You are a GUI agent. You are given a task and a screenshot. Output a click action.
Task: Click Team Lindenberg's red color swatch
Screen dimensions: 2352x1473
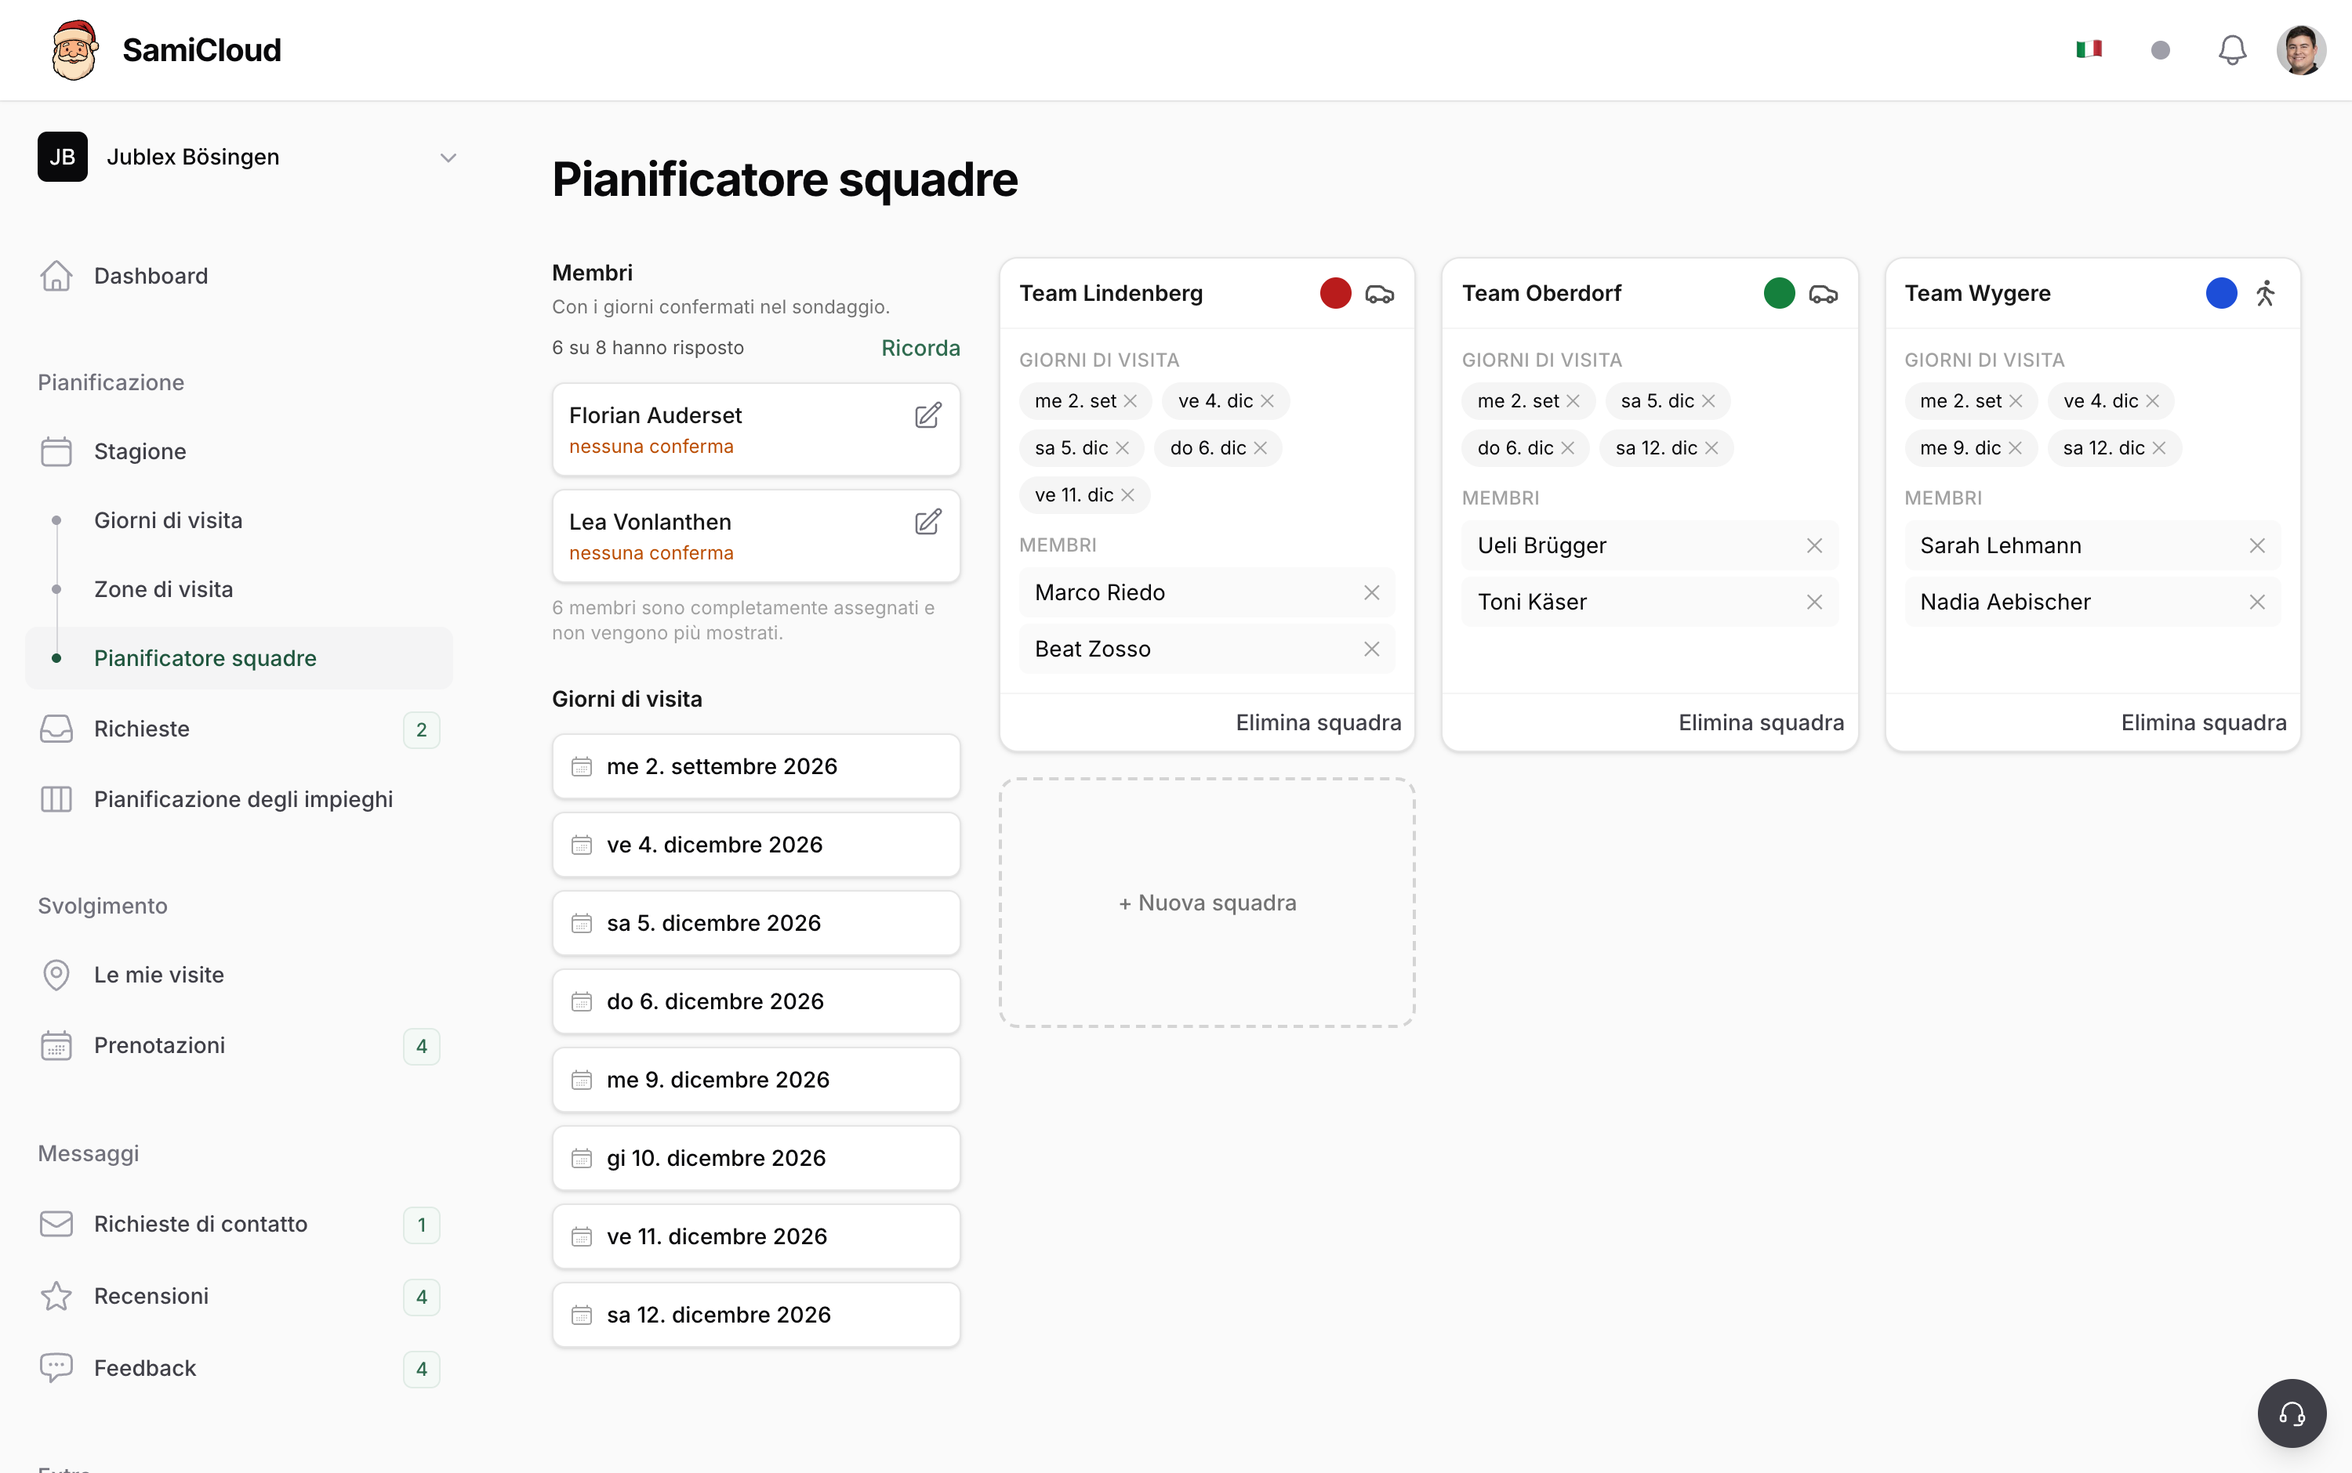(x=1335, y=293)
